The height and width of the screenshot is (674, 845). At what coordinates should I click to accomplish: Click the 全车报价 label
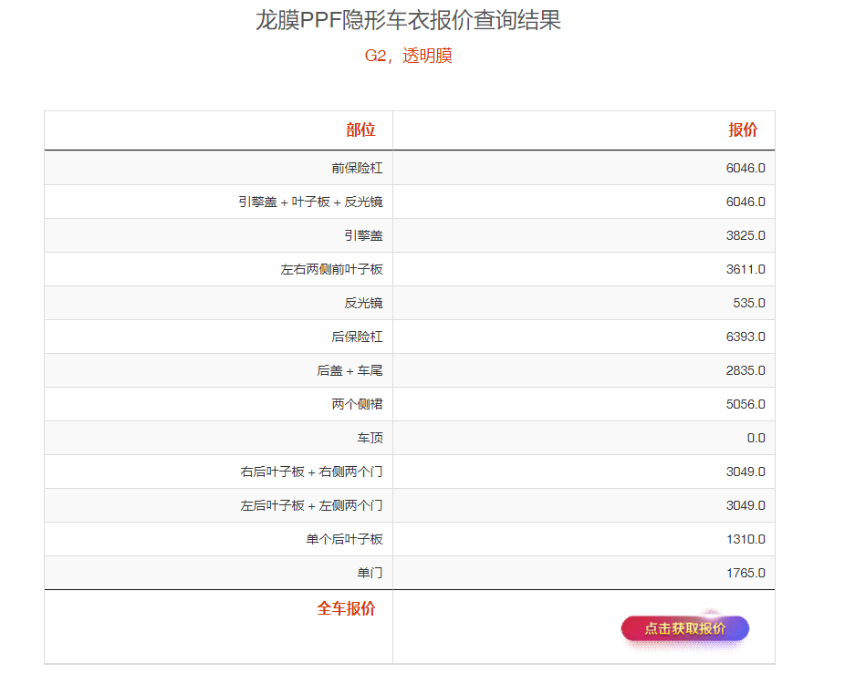tap(346, 608)
